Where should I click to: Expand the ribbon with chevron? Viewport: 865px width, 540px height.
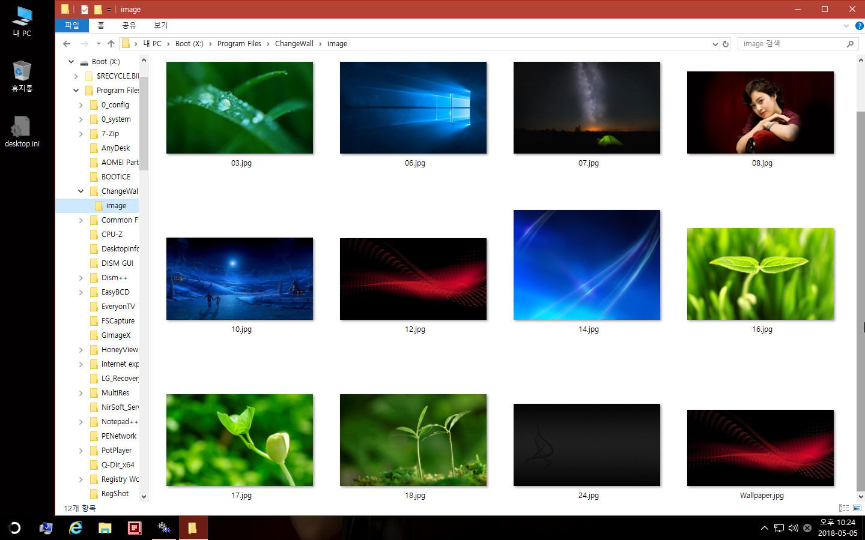point(846,26)
